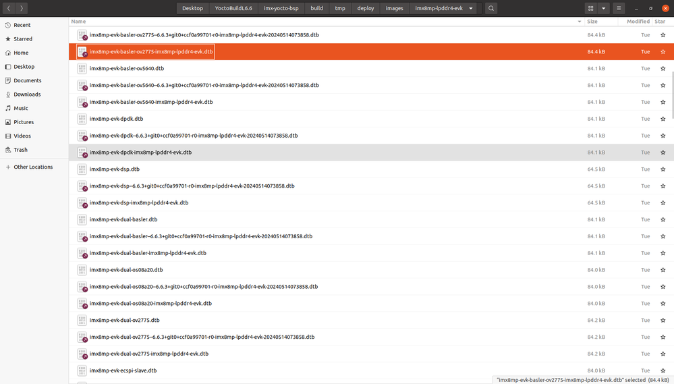This screenshot has width=674, height=384.
Task: Select imx8mp-evk-basler-ov2775--6.6.3+git0 file name
Action: pyautogui.click(x=204, y=35)
